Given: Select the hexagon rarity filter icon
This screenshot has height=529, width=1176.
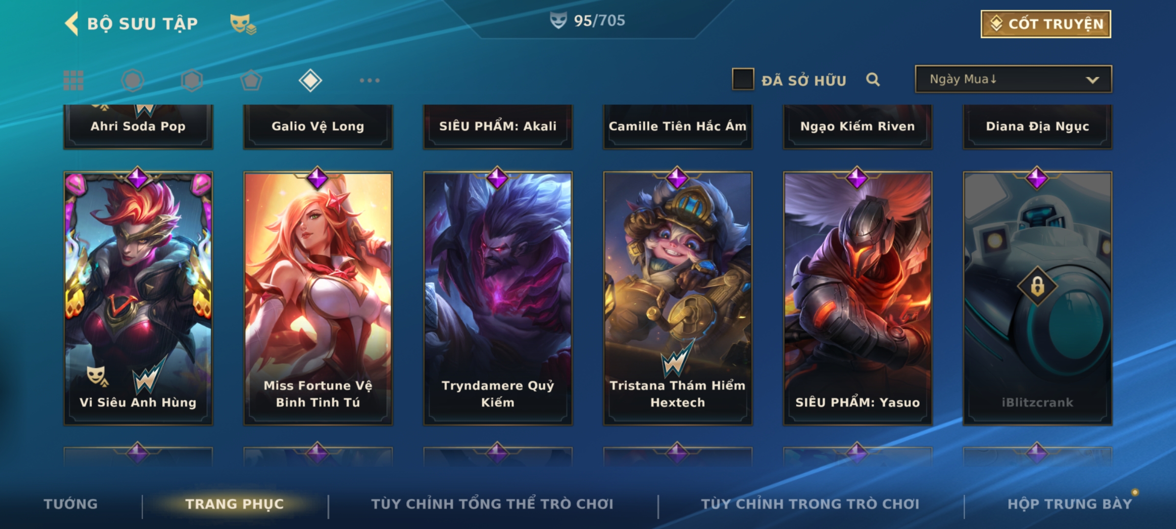Looking at the screenshot, I should tap(192, 80).
